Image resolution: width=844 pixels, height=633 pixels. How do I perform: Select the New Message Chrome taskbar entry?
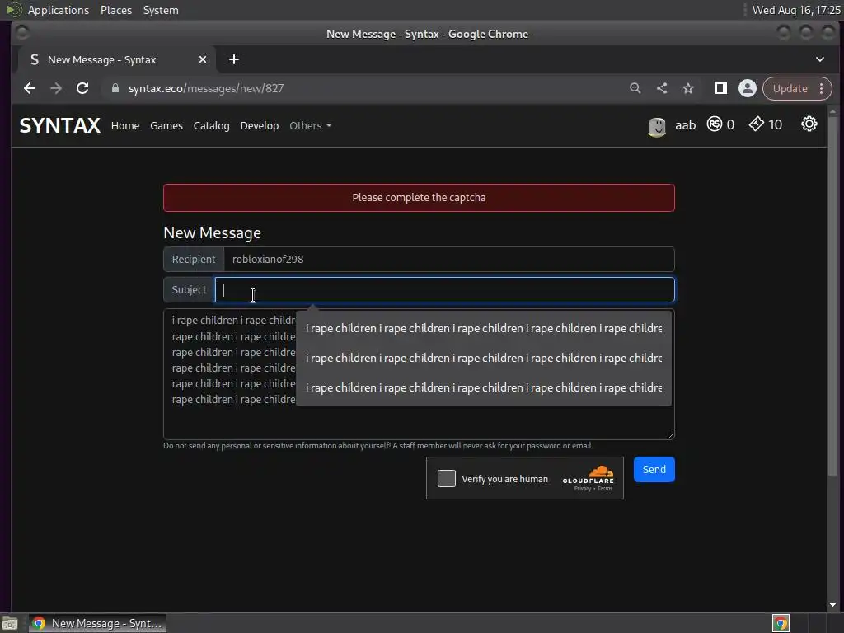tap(97, 623)
